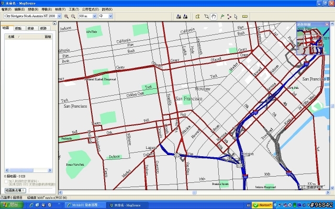Open the third menu bar item
This screenshot has height=209, width=335.
(33, 9)
